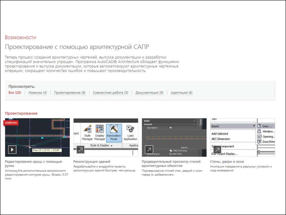Filter by Адаптация (6)
Image resolution: width=286 pixels, height=215 pixels.
point(182,93)
